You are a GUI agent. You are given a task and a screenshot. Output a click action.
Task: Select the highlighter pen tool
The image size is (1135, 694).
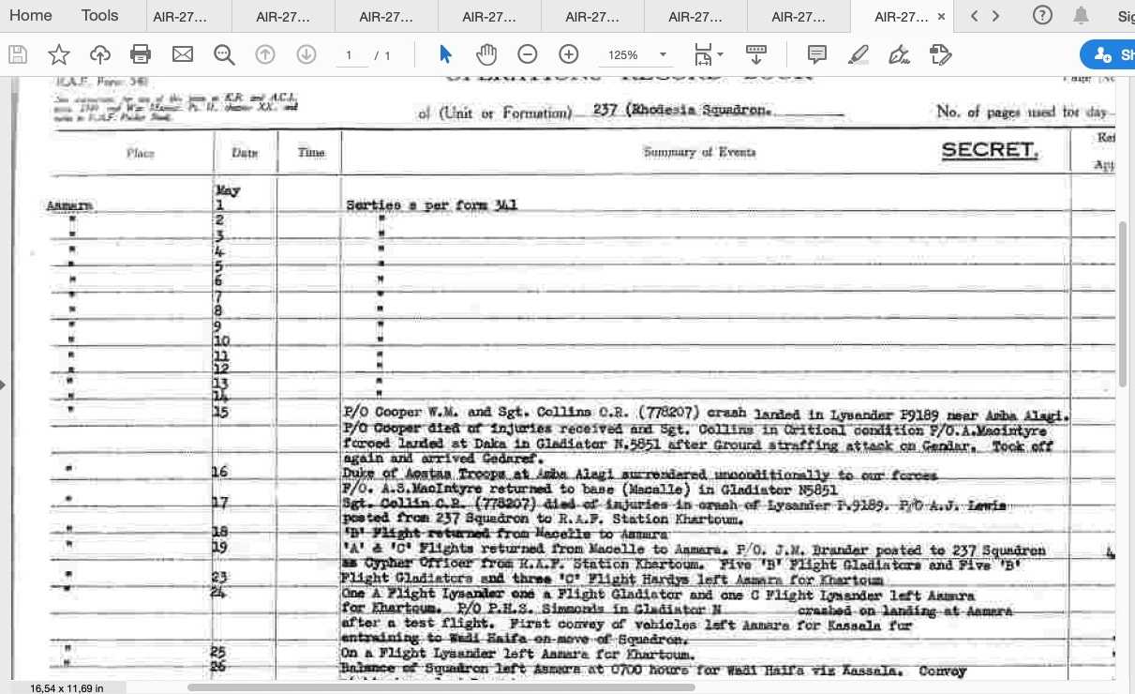tap(858, 54)
